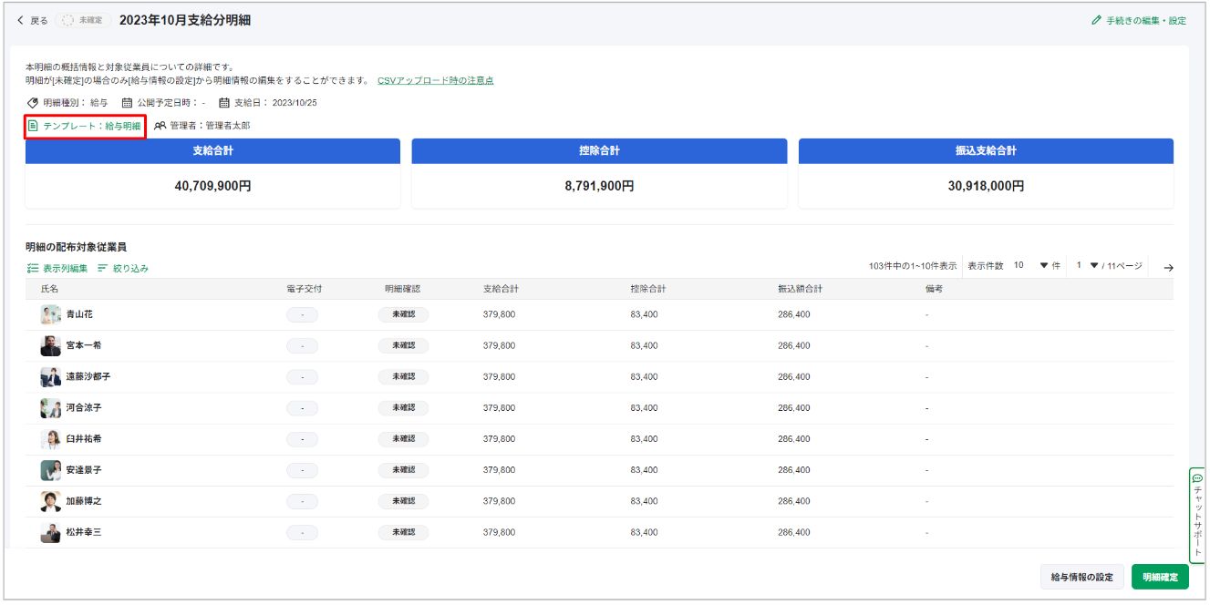Click 宮本一希's profile picture
This screenshot has width=1210, height=605.
[50, 346]
